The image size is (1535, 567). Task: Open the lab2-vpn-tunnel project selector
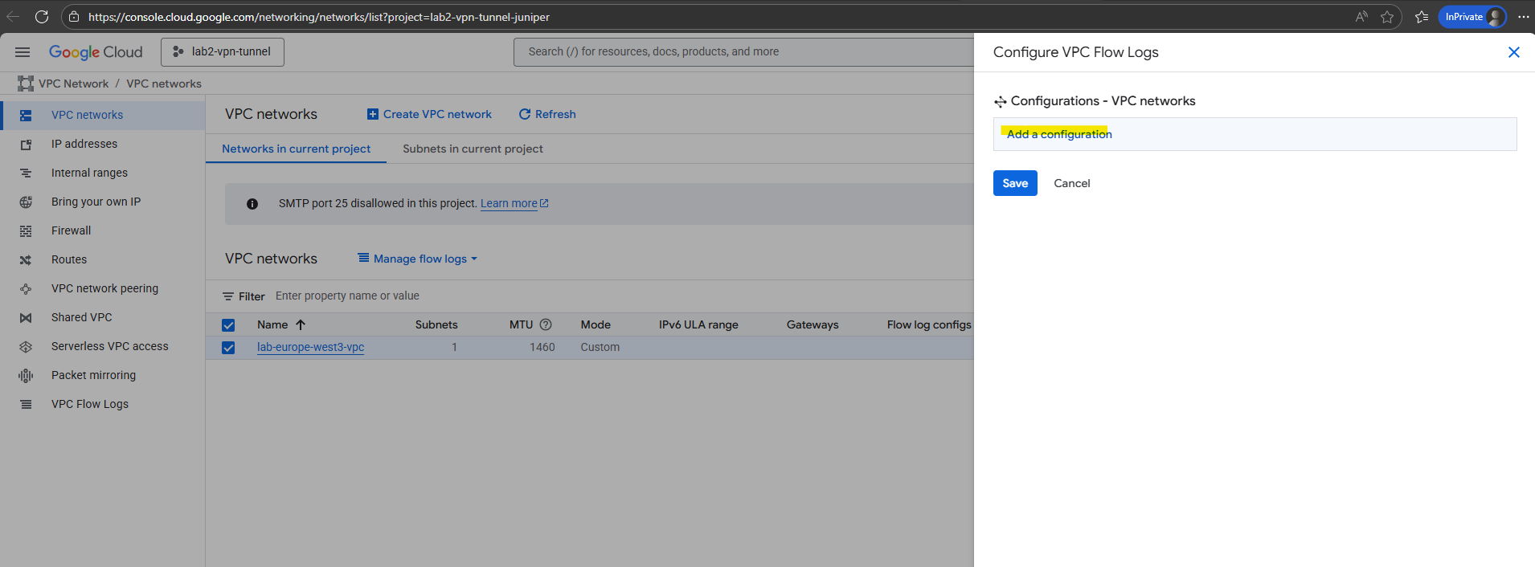tap(223, 51)
